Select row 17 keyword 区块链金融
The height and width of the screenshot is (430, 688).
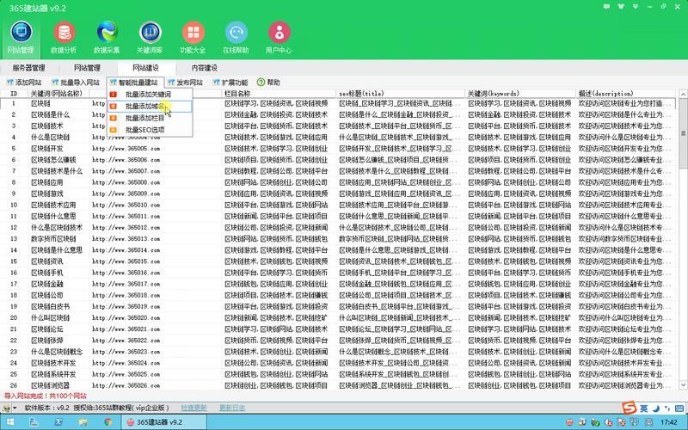(47, 284)
